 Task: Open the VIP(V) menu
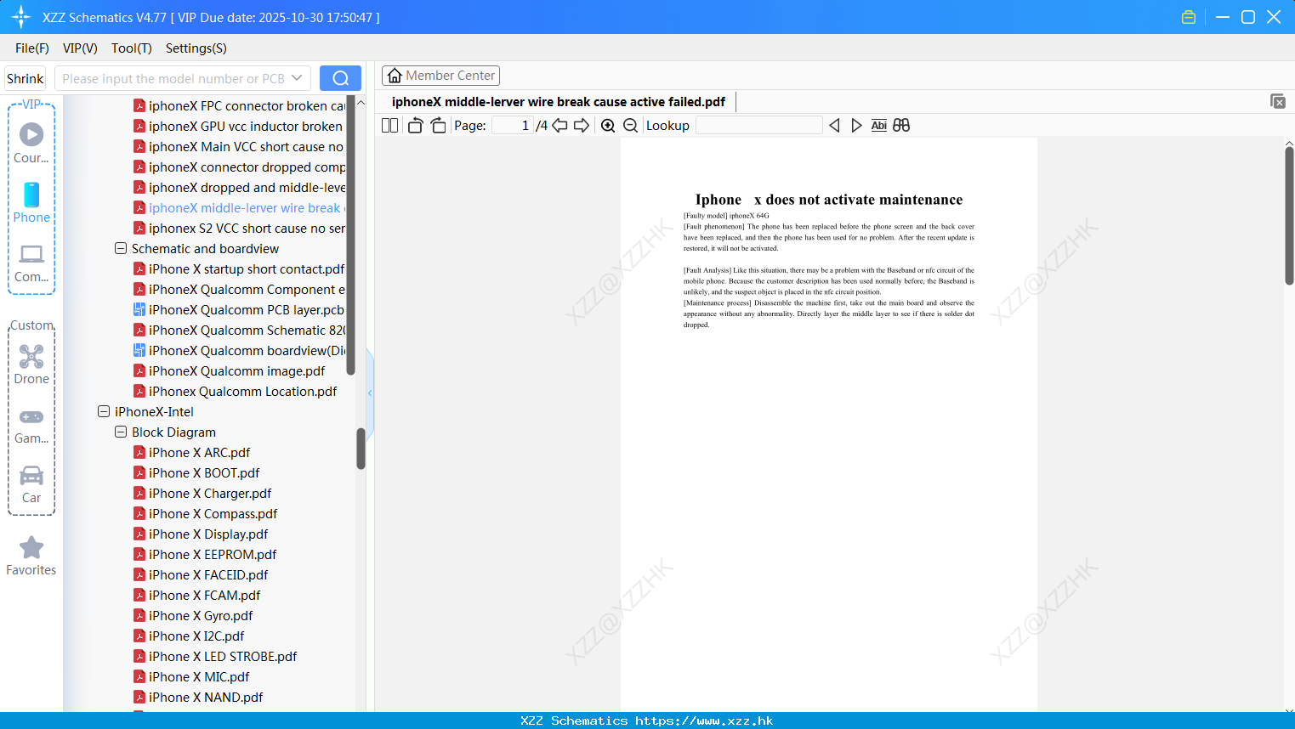pos(80,48)
